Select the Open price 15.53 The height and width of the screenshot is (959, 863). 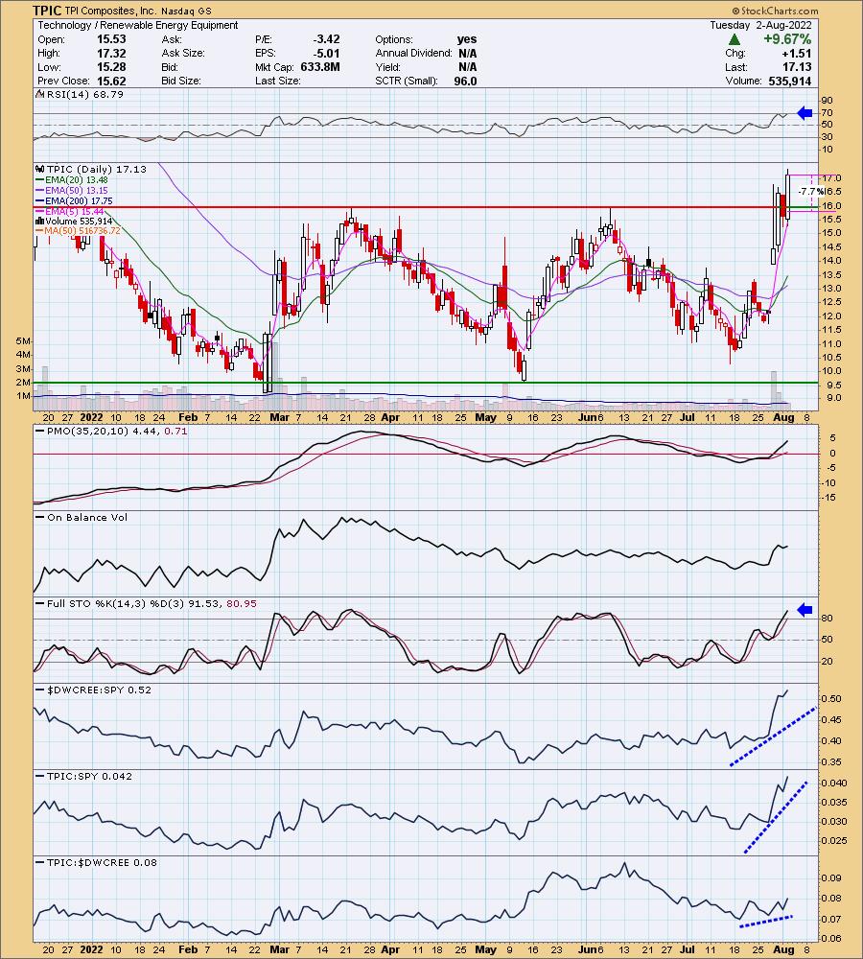point(111,39)
